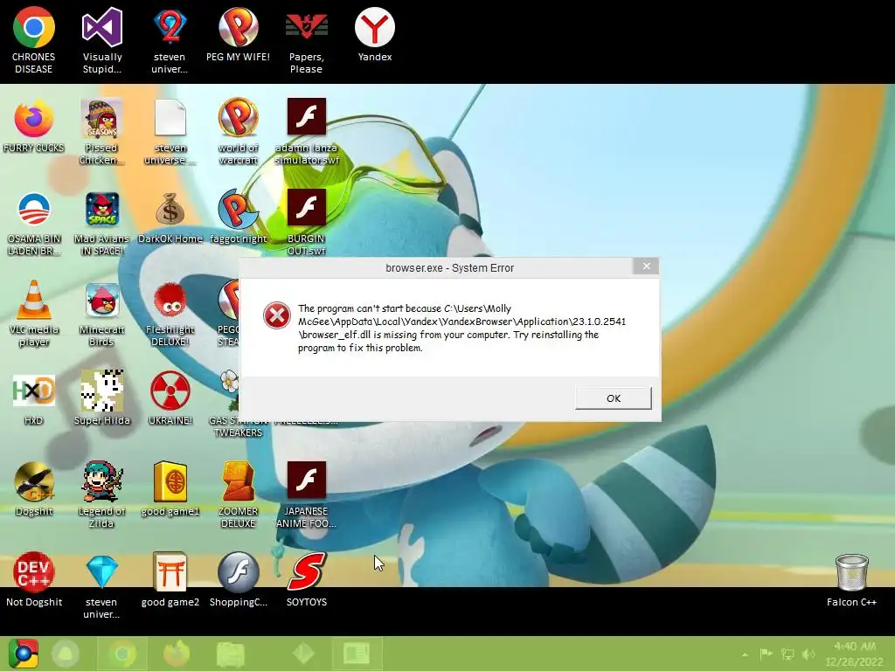Select the BURGIN OUT.swf Flash file

(x=306, y=223)
